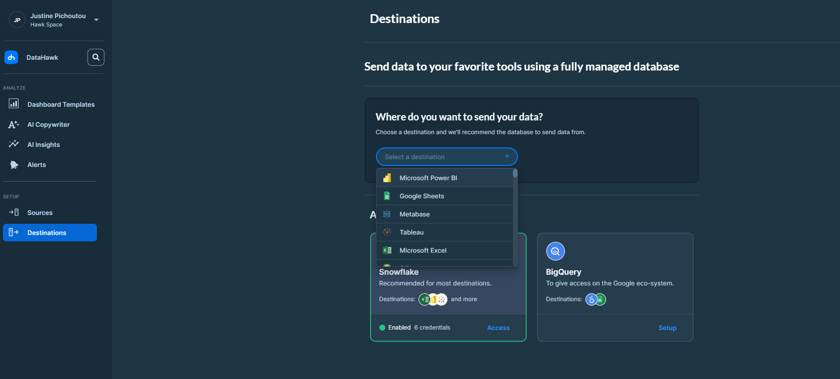Viewport: 840px width, 379px height.
Task: Select Microsoft Power BI option
Action: click(444, 178)
